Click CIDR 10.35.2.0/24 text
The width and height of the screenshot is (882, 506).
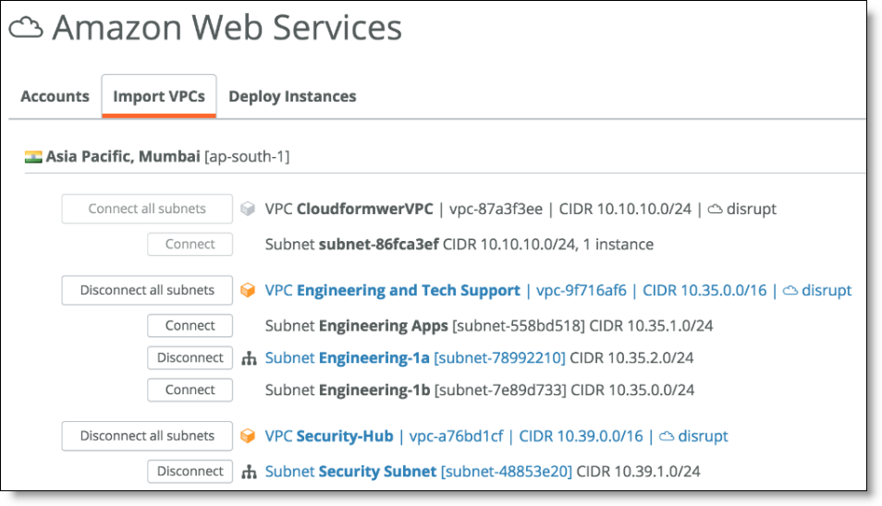click(631, 357)
